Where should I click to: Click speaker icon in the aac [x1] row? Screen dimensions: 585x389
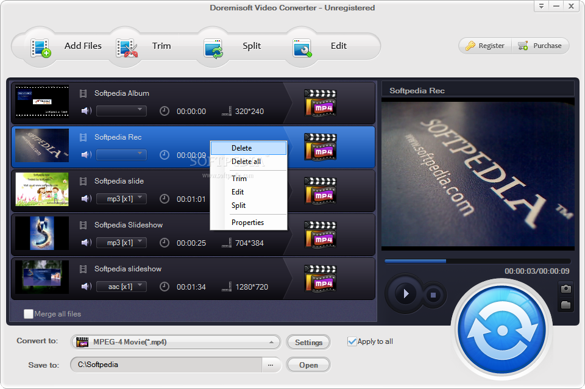coord(86,287)
